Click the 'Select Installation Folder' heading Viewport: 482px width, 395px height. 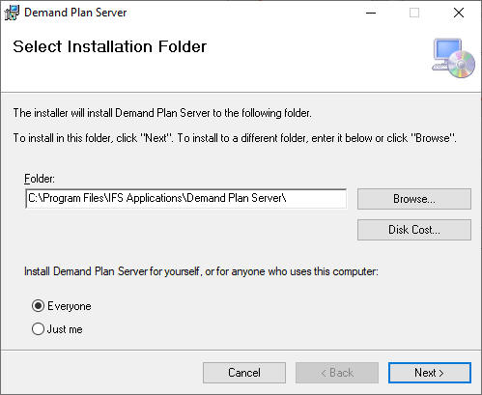coord(110,46)
